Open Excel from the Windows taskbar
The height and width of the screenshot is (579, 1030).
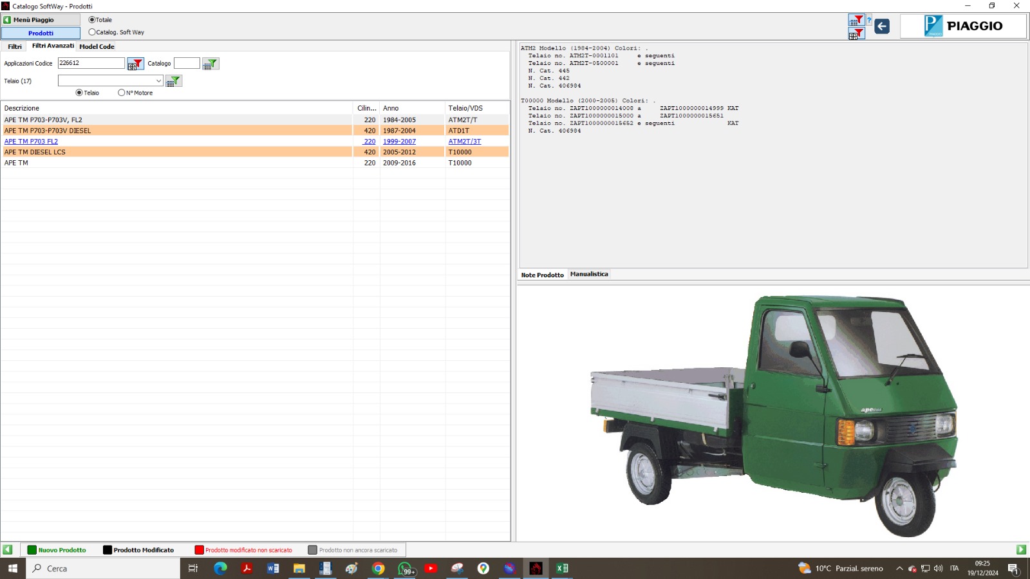pyautogui.click(x=562, y=568)
